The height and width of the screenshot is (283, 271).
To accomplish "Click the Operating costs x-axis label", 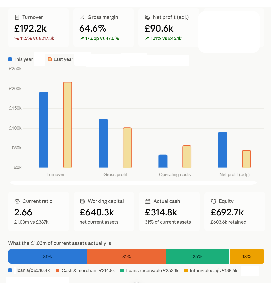I will point(175,175).
